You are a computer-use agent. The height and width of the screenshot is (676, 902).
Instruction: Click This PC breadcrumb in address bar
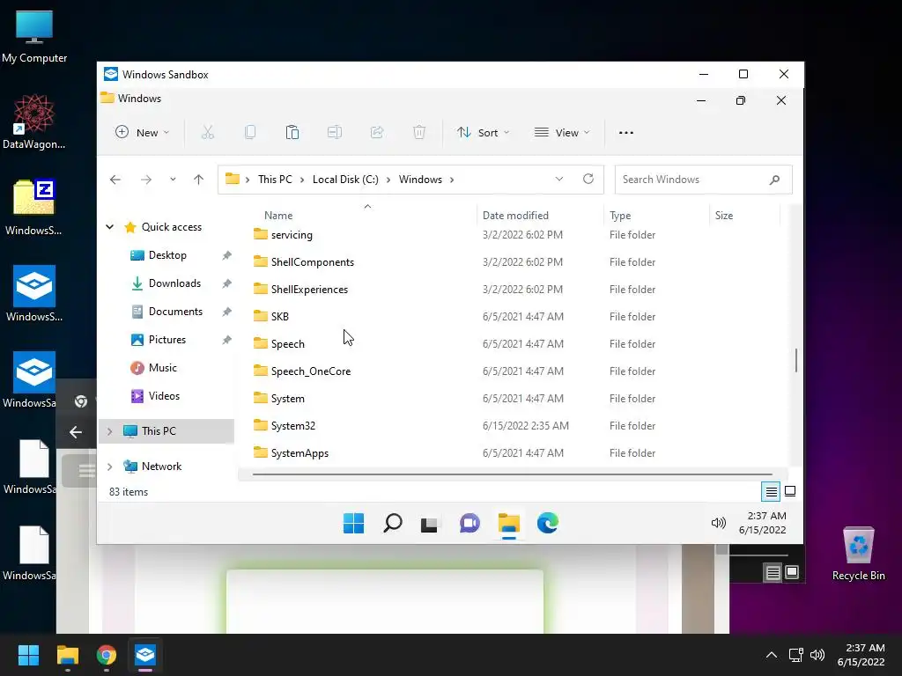tap(275, 180)
